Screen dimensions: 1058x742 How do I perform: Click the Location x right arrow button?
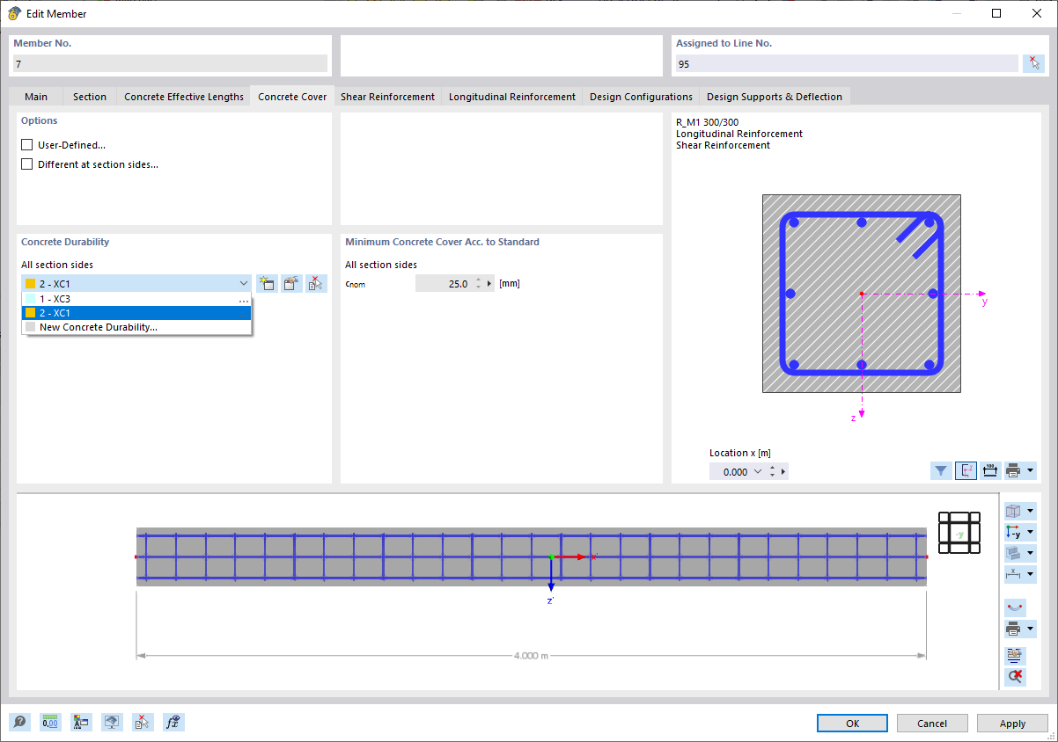783,472
